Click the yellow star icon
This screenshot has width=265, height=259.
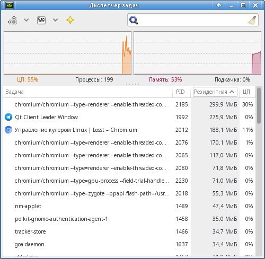[x=70, y=20]
